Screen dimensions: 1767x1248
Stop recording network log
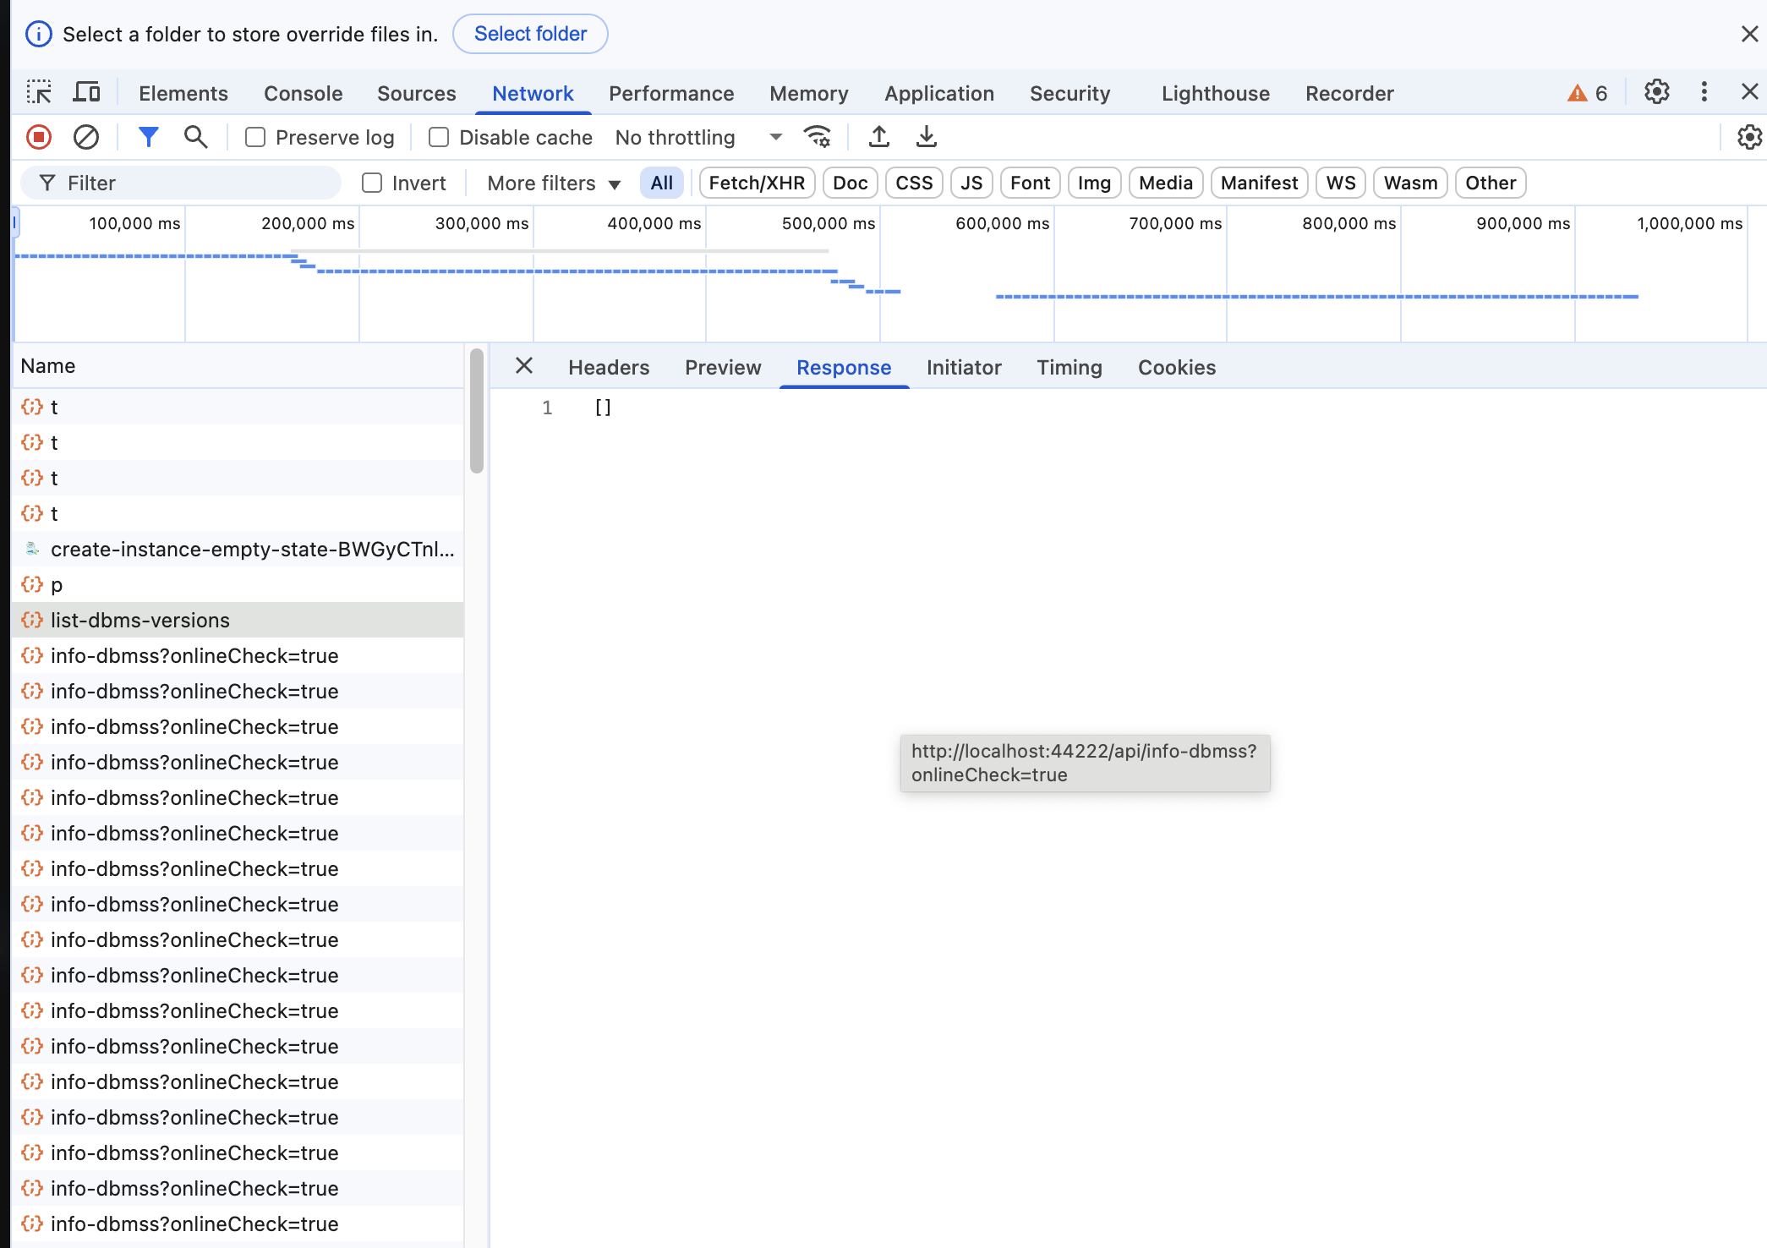click(39, 137)
